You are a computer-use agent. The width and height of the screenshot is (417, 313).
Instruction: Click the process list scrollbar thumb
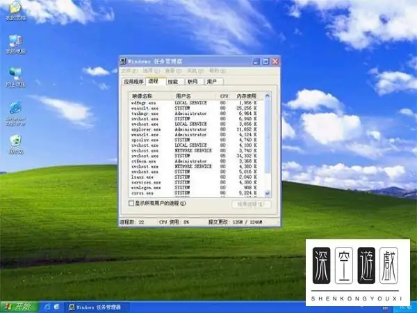[x=268, y=136]
